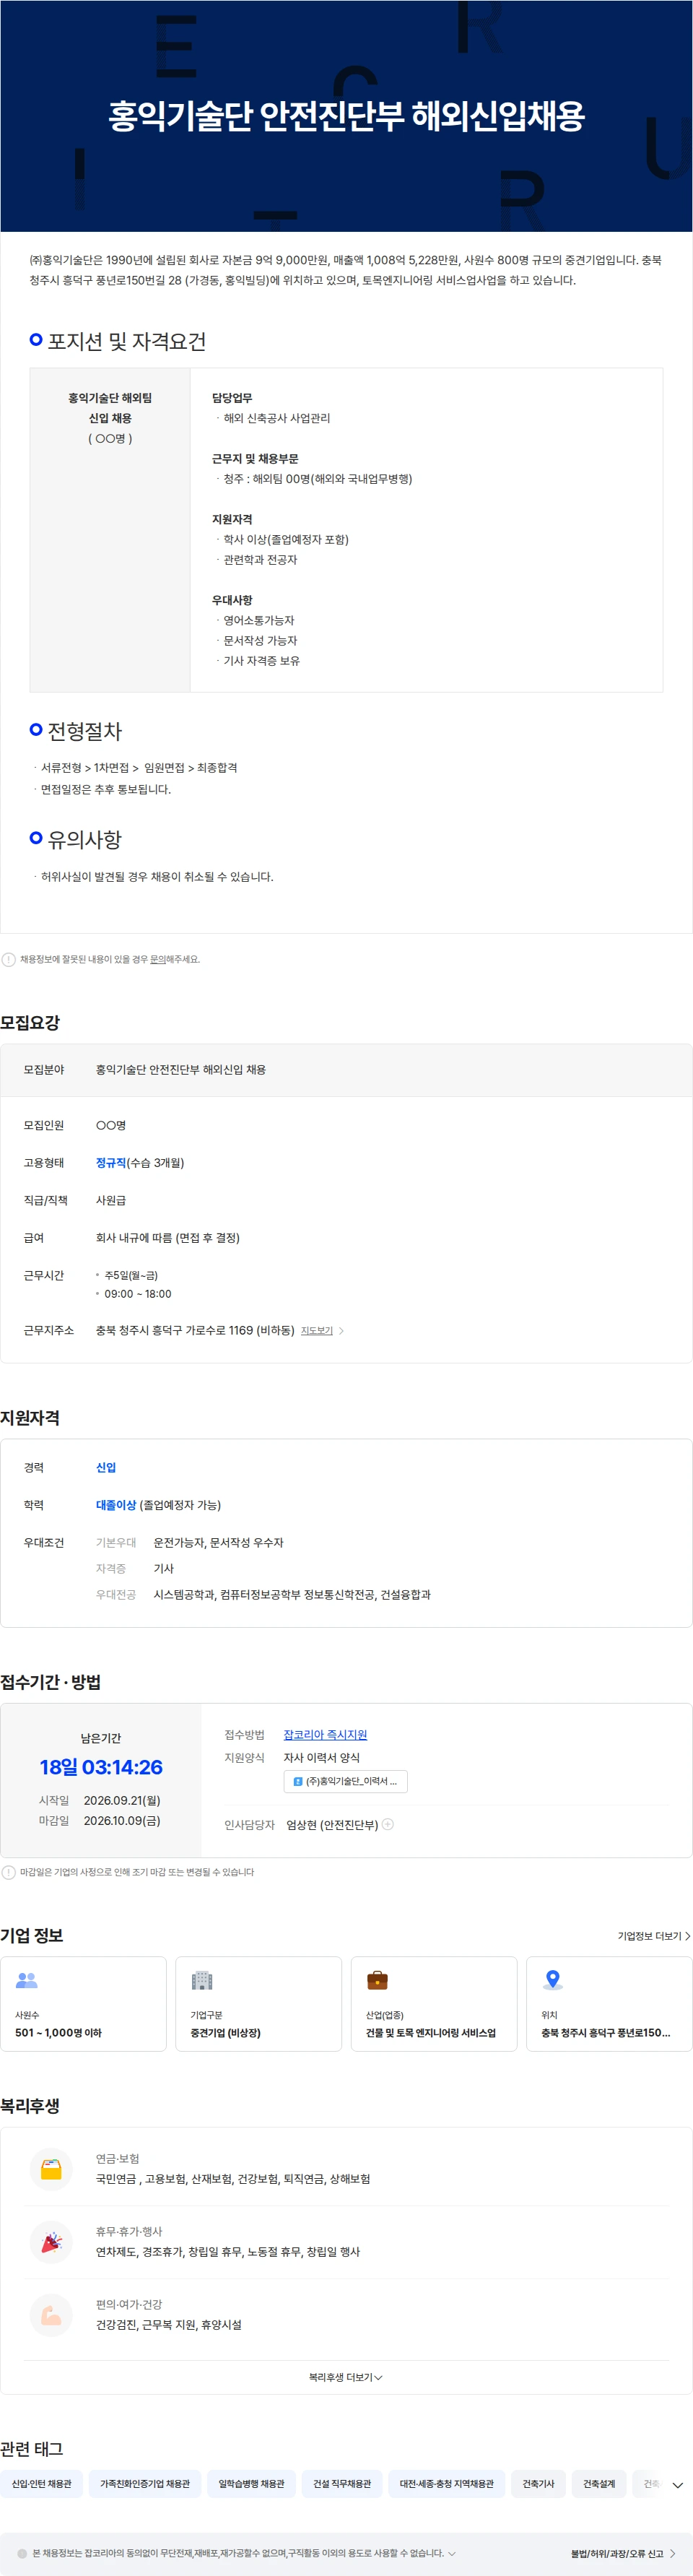Select the 건설 직무채용관 tag
693x2576 pixels.
tap(342, 2484)
